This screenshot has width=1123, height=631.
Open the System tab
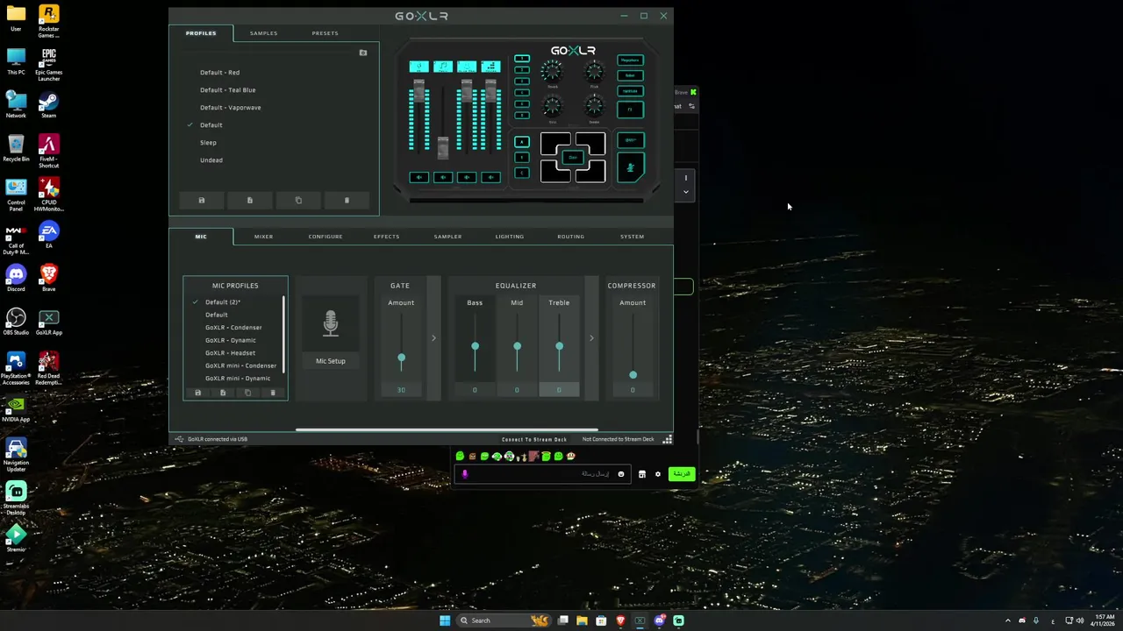pos(632,237)
